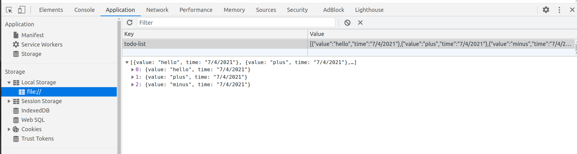
Task: Click the Filter input field
Action: (236, 22)
